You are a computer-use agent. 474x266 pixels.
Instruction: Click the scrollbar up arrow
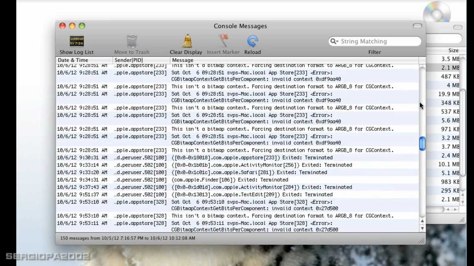[422, 221]
